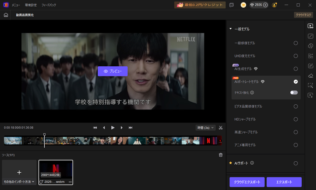Click the プレビュー button
The width and height of the screenshot is (316, 190).
pyautogui.click(x=112, y=71)
